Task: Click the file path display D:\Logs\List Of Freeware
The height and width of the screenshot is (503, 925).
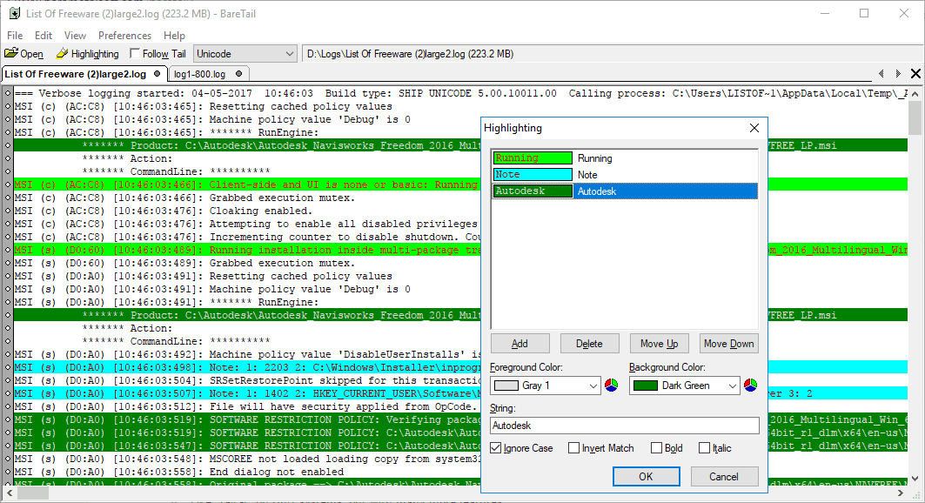Action: click(x=612, y=54)
